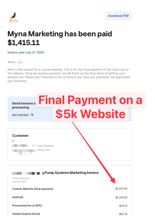Click the Download PDF button
Screen dimensions: 155x216
pyautogui.click(x=118, y=16)
